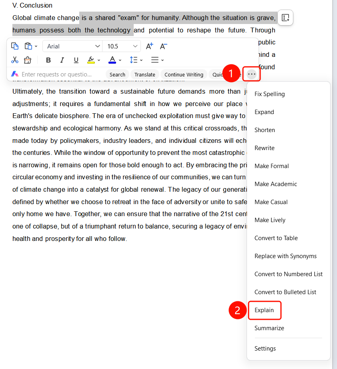Toggle Bold formatting
The width and height of the screenshot is (337, 369).
pos(48,60)
